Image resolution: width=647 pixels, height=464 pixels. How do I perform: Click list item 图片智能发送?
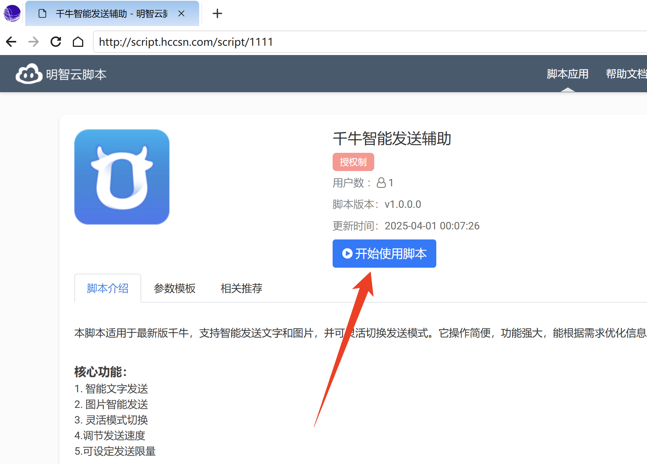pos(117,404)
